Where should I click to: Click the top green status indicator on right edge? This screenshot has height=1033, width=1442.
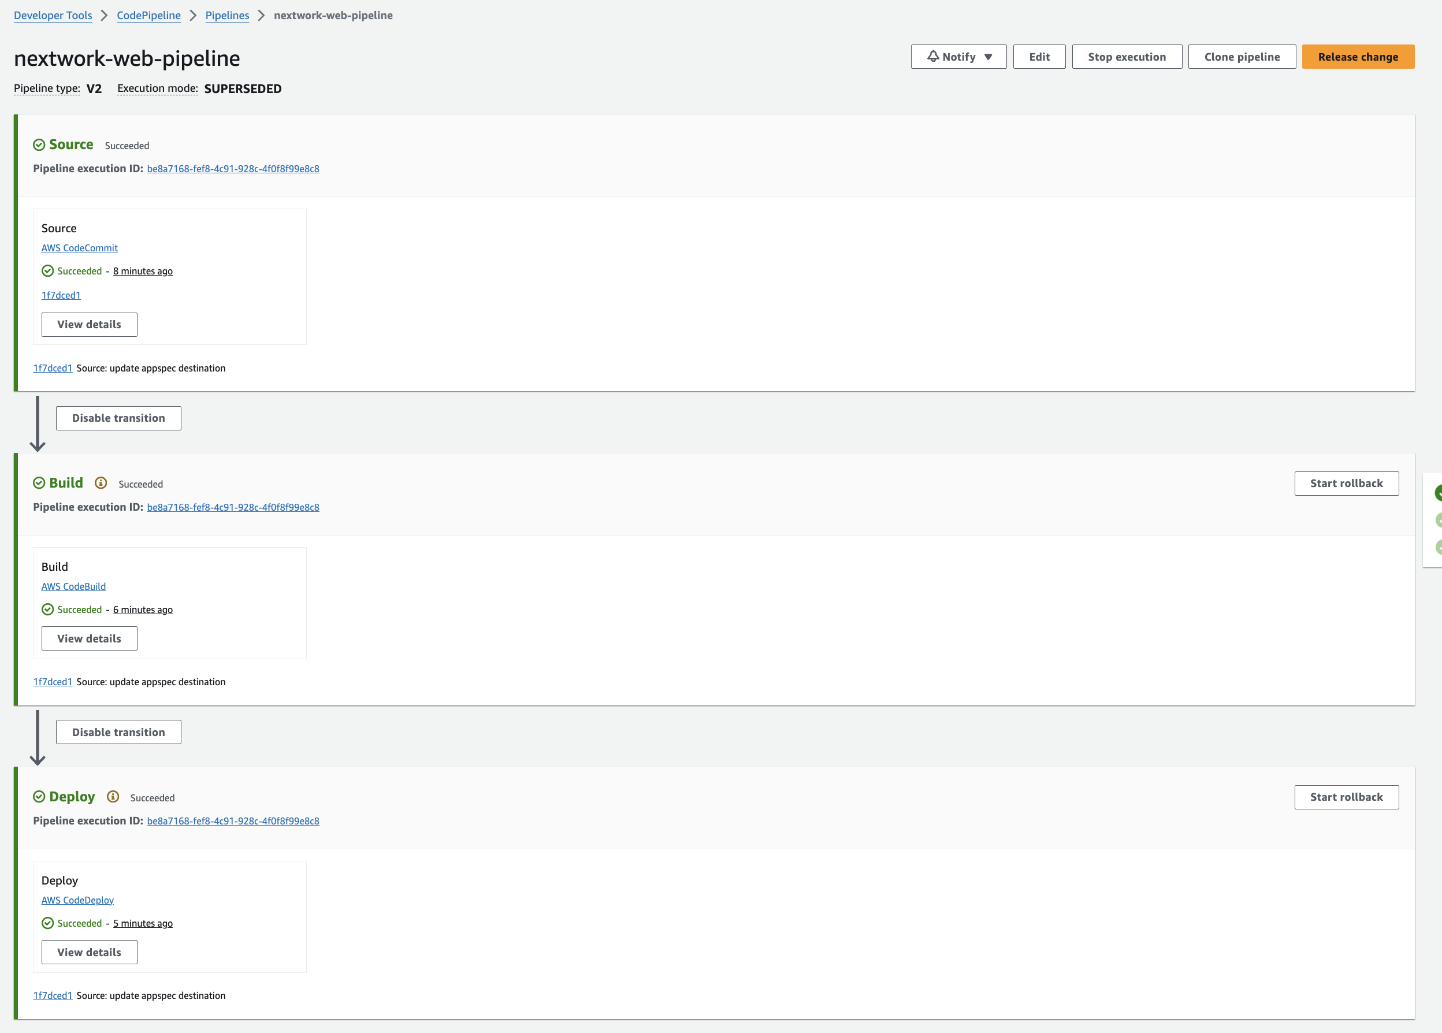(1437, 493)
